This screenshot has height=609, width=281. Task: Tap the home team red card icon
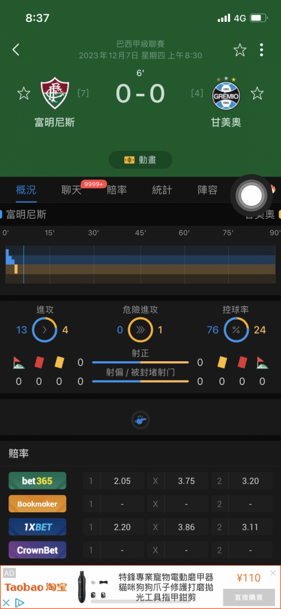click(x=39, y=362)
